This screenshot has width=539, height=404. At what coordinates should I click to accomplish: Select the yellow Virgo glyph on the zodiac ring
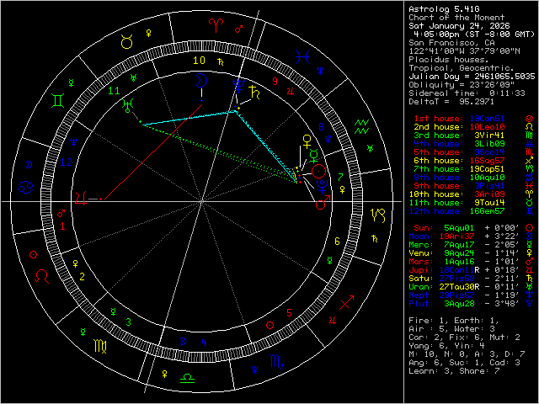[x=100, y=346]
